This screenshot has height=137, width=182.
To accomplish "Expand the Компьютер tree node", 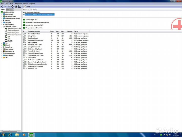I will coord(2,14).
